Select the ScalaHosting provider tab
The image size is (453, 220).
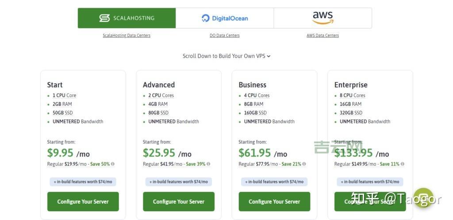pyautogui.click(x=127, y=18)
